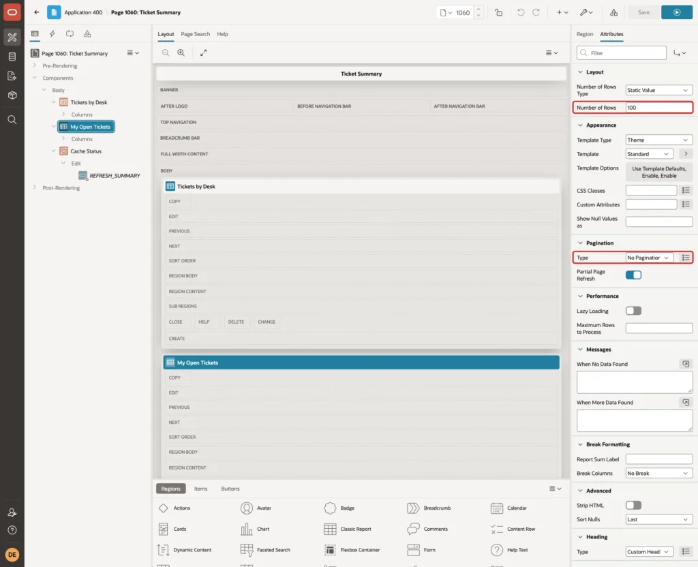Select Cache Status region in tree
Screen dimensions: 698x567
point(86,151)
